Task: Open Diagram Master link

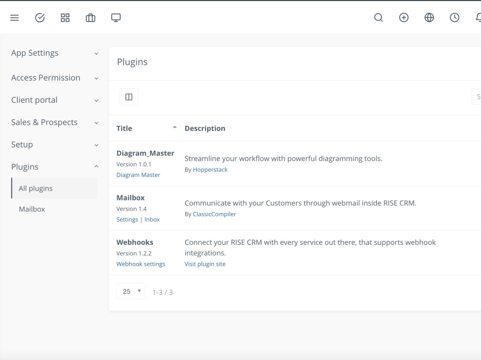Action: pyautogui.click(x=138, y=175)
